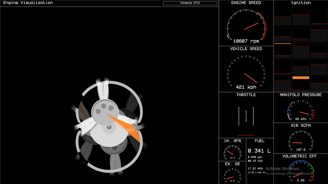Click the 6.6 exhaust O2 value
This screenshot has height=184, width=328.
pos(233,181)
